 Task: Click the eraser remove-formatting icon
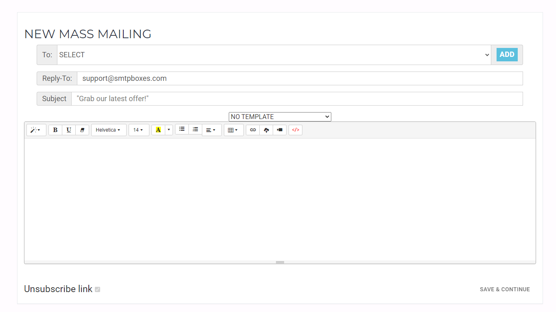coord(82,130)
